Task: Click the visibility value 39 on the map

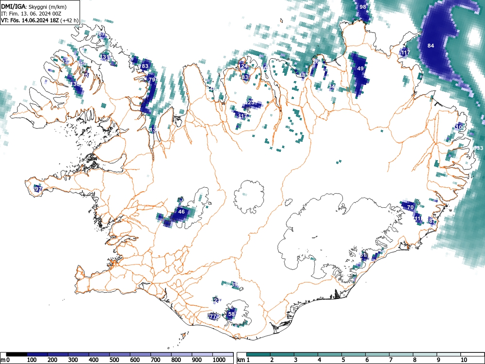Action: pyautogui.click(x=234, y=284)
